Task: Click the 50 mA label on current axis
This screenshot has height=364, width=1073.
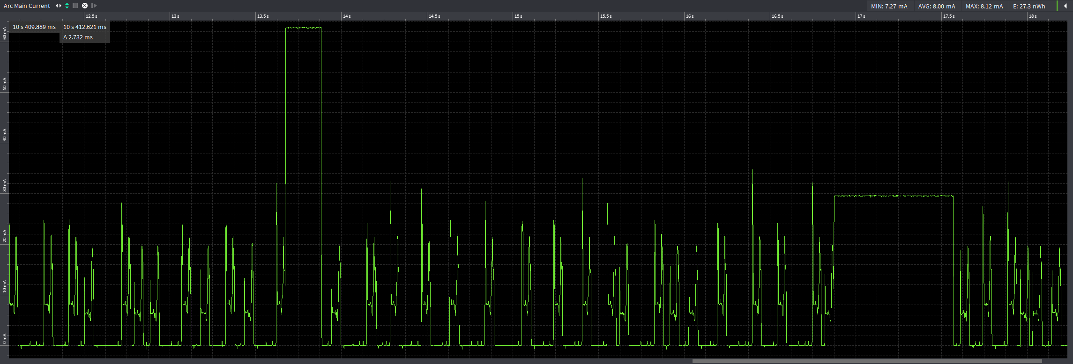Action: 5,84
